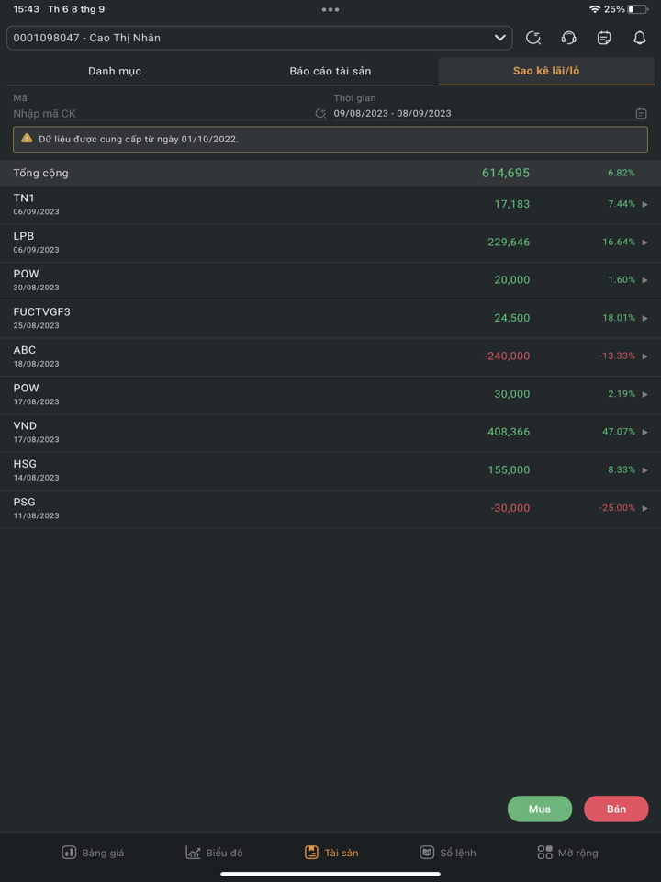
Task: Expand VND row detail arrow
Action: click(644, 432)
